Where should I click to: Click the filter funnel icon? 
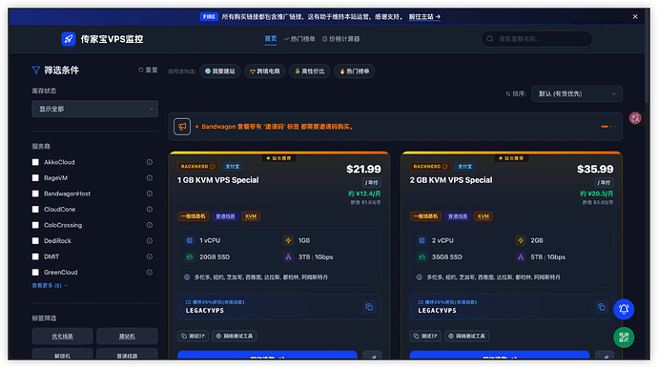(x=36, y=70)
